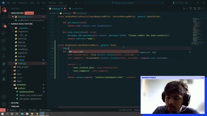207x116 pixels.
Task: Split the editor to the right
Action: [199, 9]
